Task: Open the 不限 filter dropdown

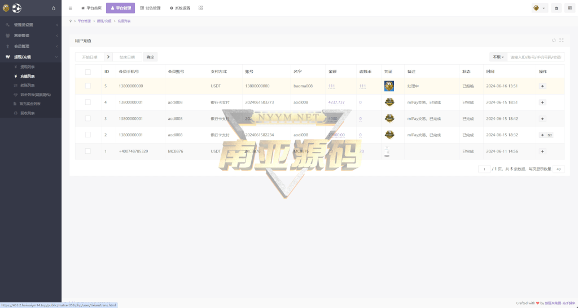Action: [x=498, y=57]
